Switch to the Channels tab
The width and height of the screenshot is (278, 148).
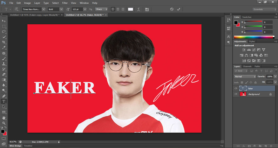click(x=247, y=66)
